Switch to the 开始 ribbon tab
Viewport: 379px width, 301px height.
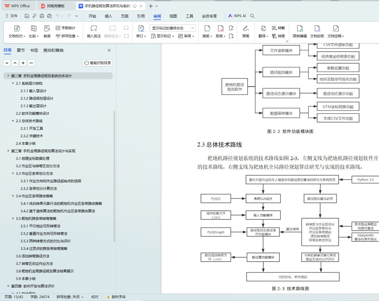click(92, 16)
